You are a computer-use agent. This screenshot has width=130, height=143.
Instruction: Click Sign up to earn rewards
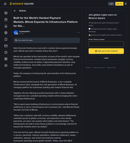[106, 51]
